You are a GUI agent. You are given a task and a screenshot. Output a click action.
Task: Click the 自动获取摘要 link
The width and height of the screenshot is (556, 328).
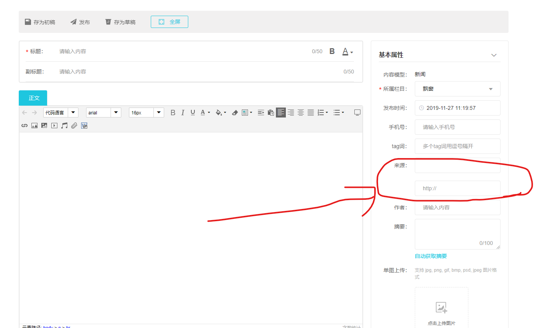click(431, 256)
